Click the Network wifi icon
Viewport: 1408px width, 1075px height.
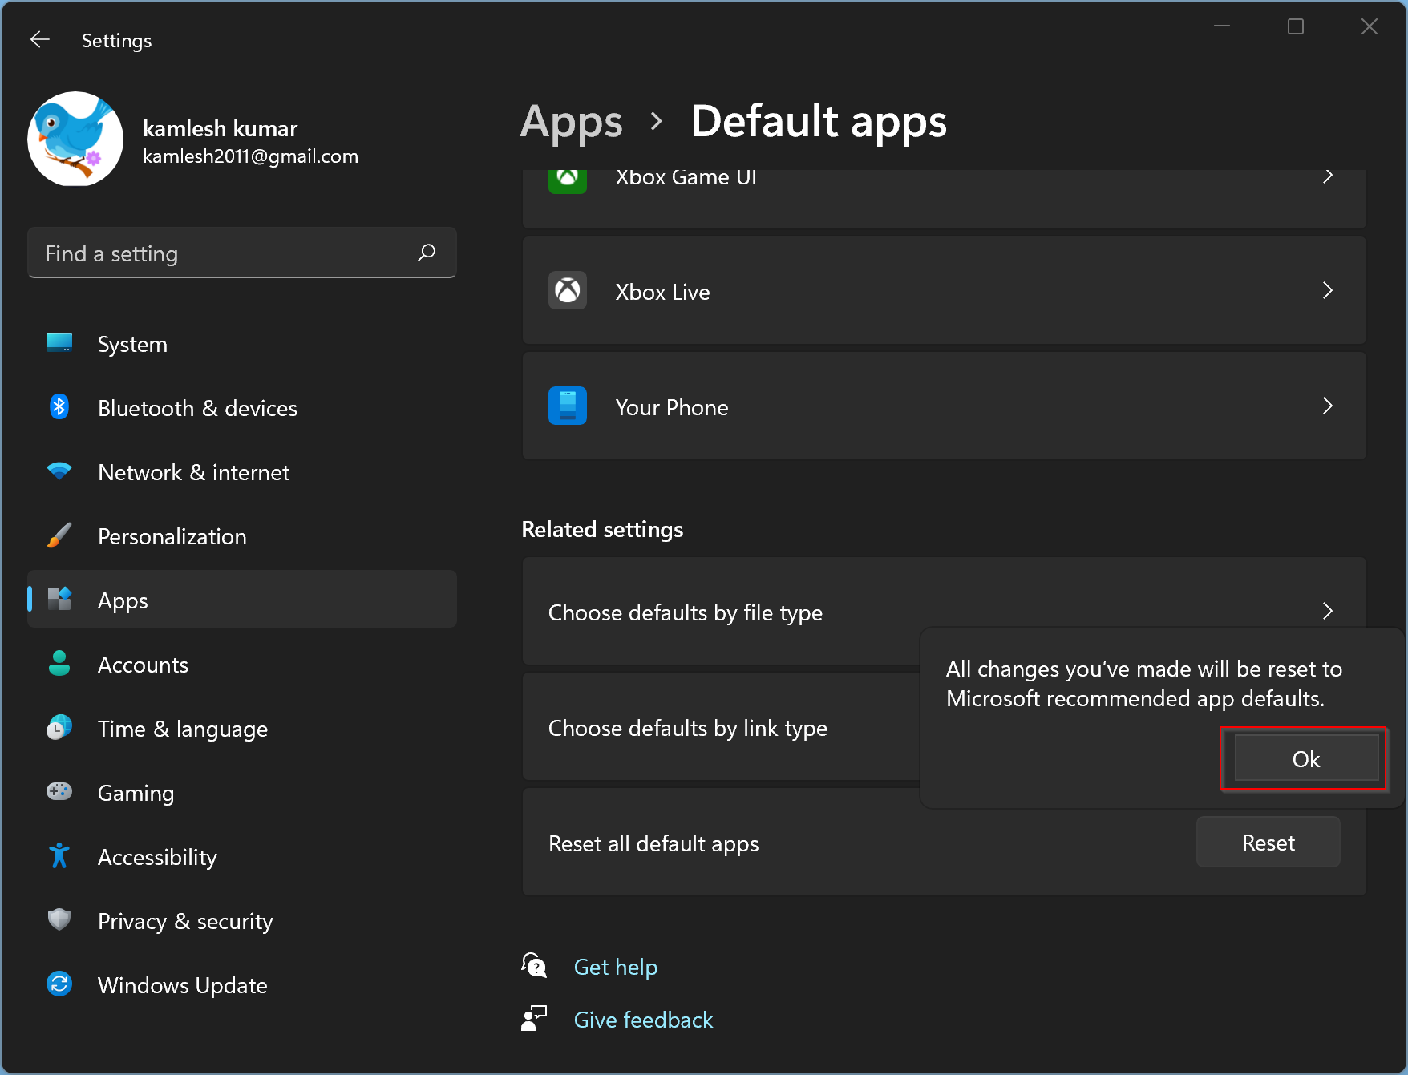coord(59,471)
